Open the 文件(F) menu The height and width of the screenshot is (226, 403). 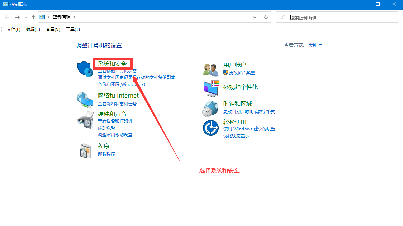pos(13,29)
